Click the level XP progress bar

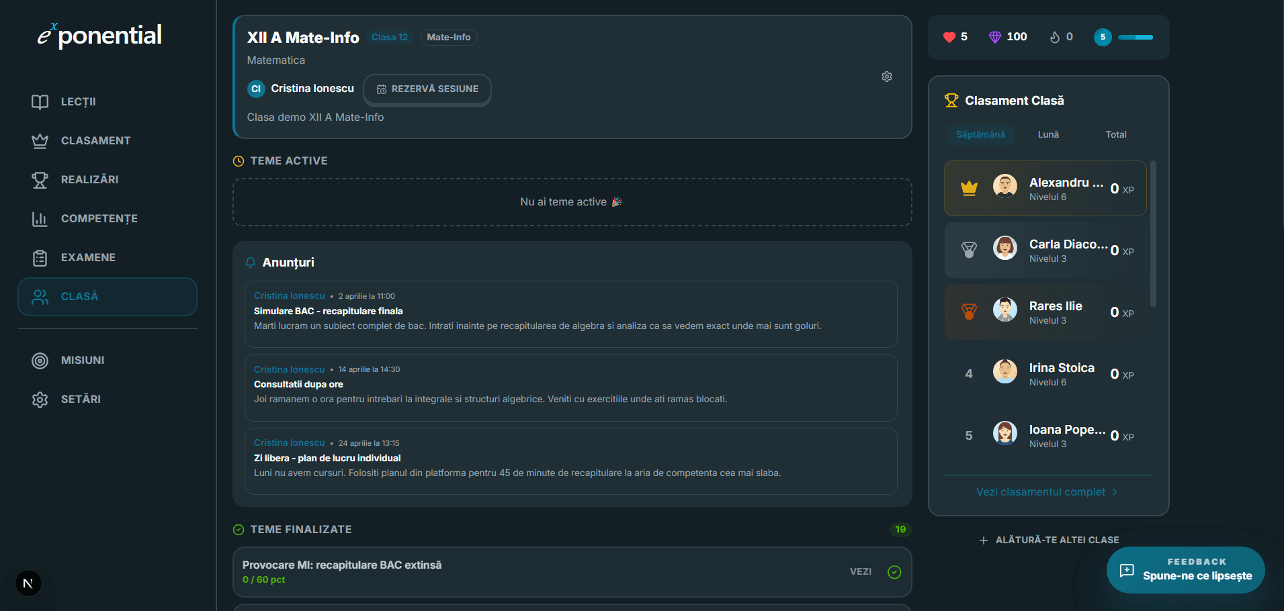click(x=1136, y=37)
